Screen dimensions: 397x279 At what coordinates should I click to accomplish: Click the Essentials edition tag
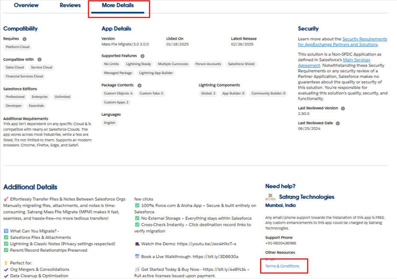[x=36, y=106]
